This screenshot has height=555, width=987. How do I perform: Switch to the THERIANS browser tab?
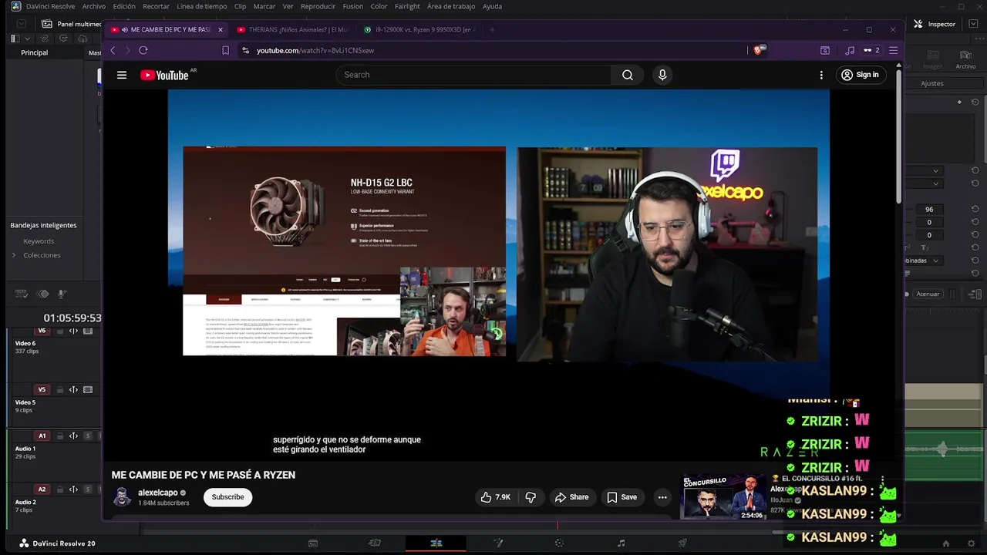point(293,29)
